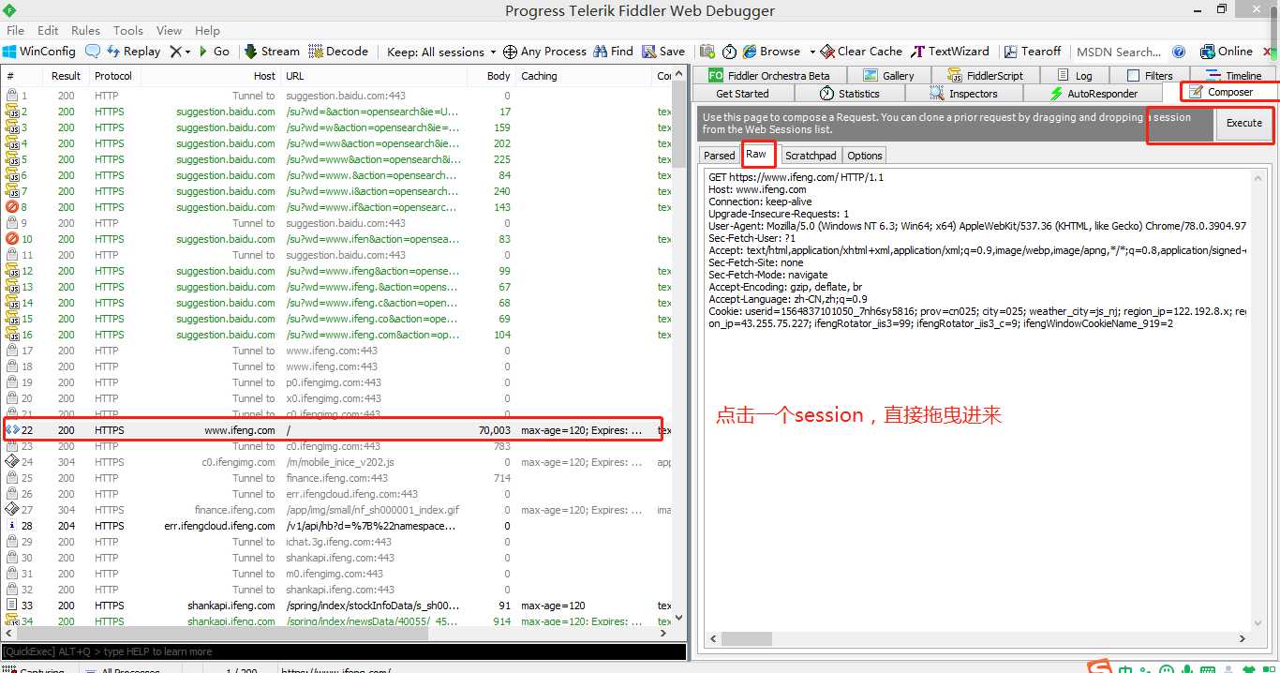
Task: Click raw request horizontal scrollbar thumb
Action: [747, 638]
